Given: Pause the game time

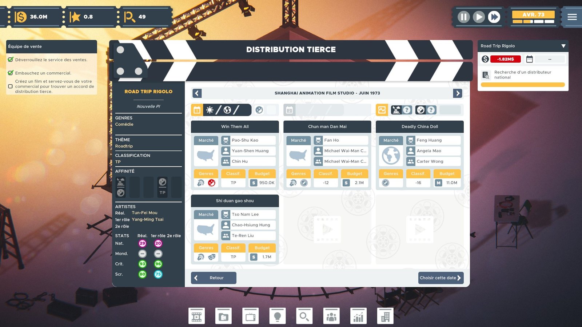Looking at the screenshot, I should click(463, 17).
